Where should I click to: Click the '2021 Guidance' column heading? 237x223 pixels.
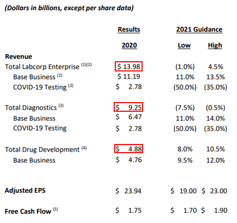(x=199, y=30)
